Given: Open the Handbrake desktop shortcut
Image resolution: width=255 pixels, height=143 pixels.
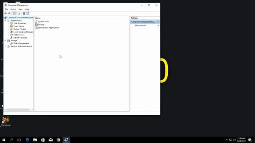Looking at the screenshot, I should (6, 121).
